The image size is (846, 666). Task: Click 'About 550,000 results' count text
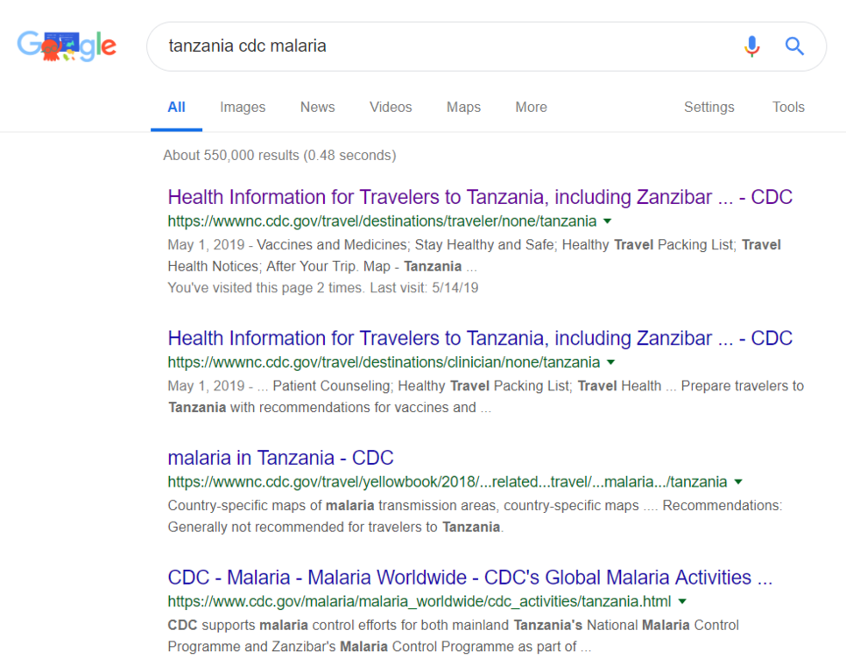pyautogui.click(x=279, y=155)
